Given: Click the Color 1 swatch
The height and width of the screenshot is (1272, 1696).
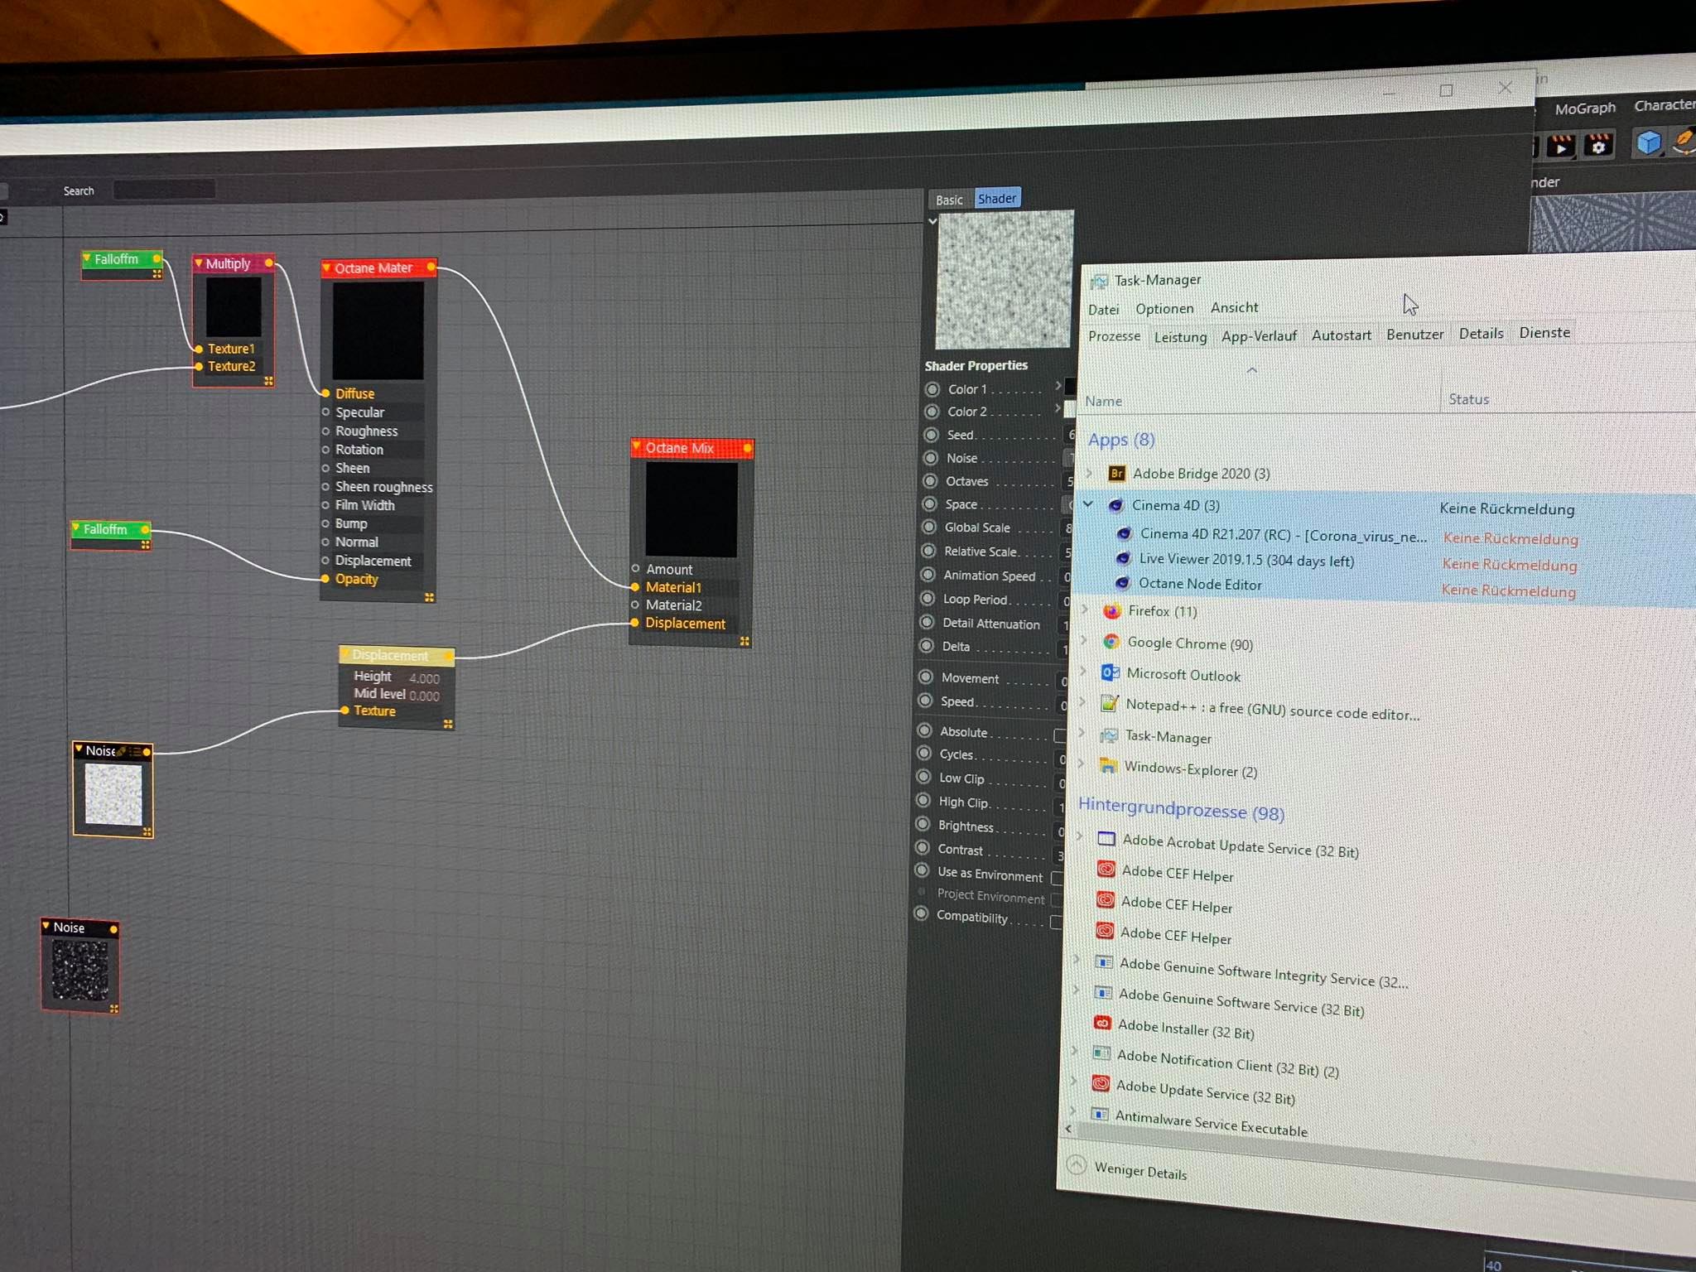Looking at the screenshot, I should click(1069, 387).
